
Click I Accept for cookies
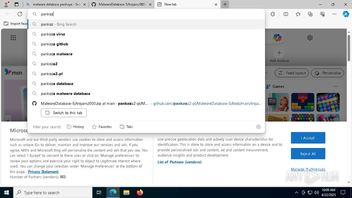tap(308, 138)
